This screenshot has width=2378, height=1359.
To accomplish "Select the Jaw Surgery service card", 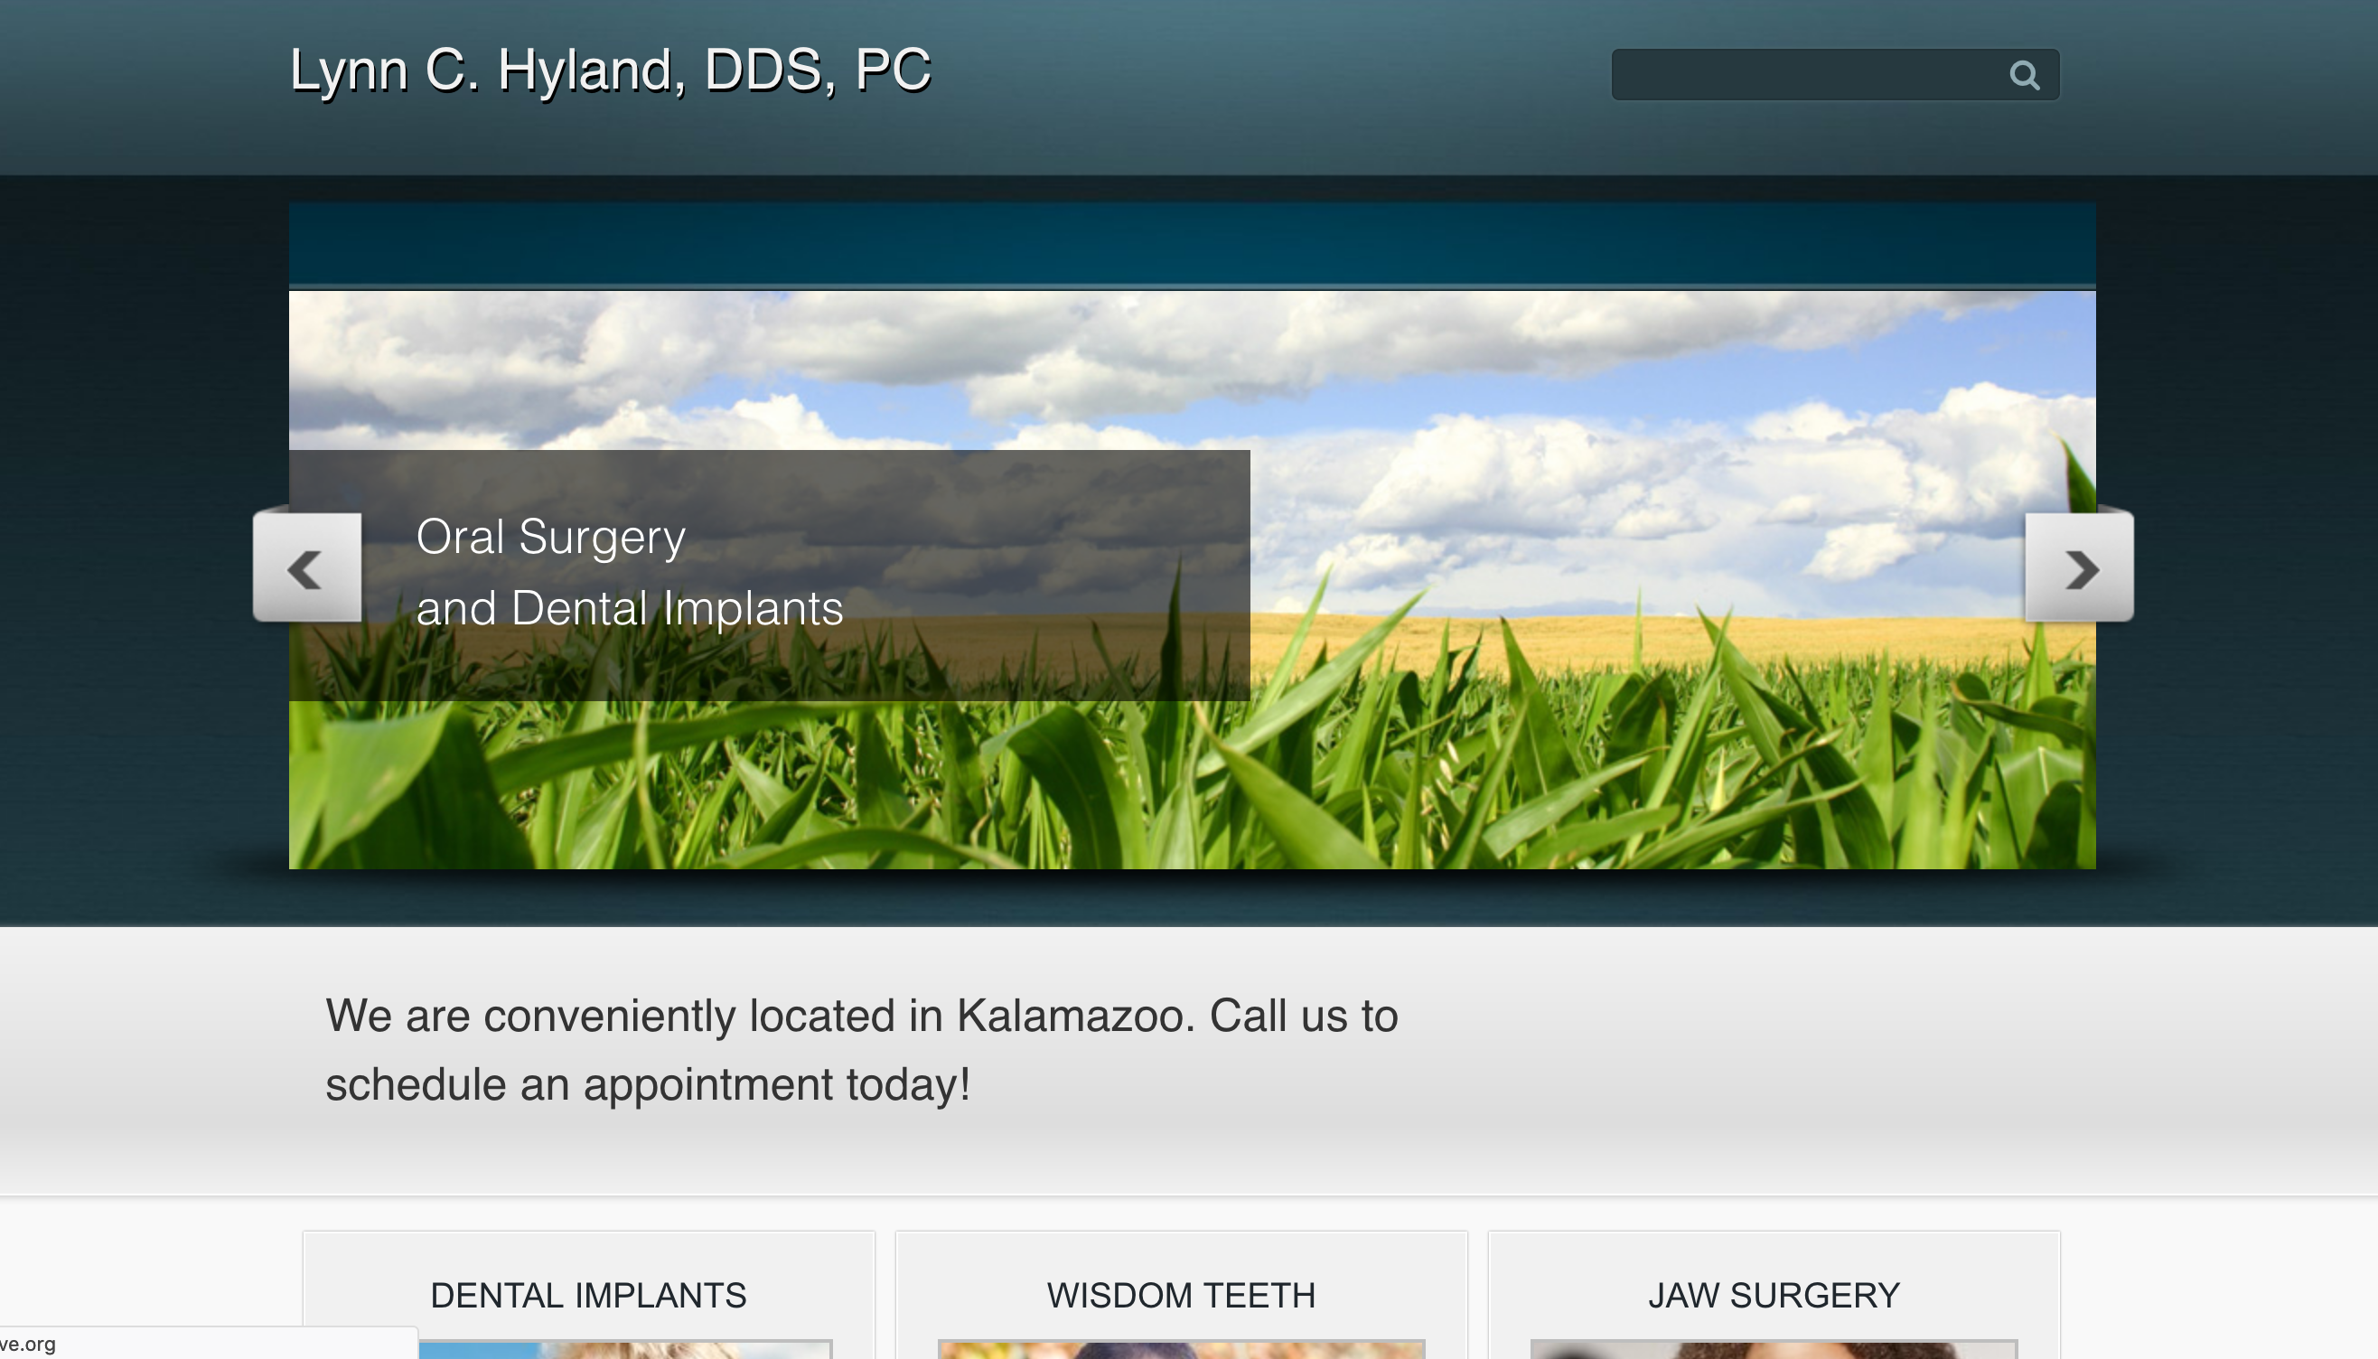I will click(x=1774, y=1296).
